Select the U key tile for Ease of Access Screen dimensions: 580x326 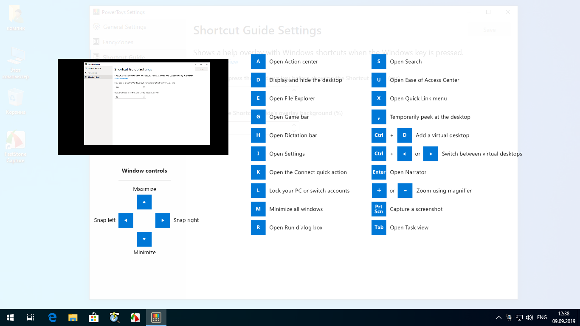pyautogui.click(x=379, y=80)
